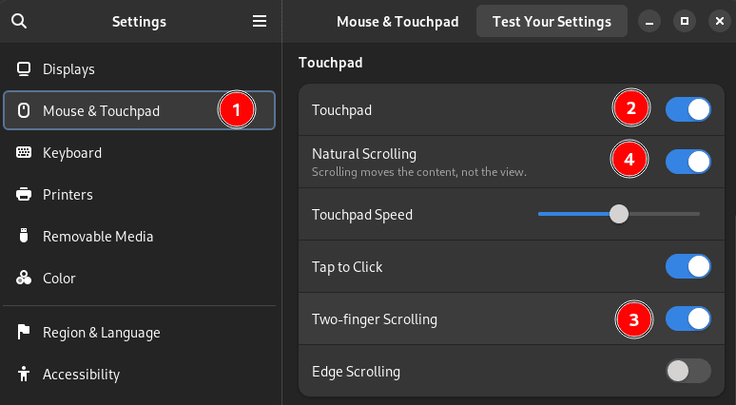
Task: Click the Touchpad Speed slider handle
Action: [x=619, y=214]
